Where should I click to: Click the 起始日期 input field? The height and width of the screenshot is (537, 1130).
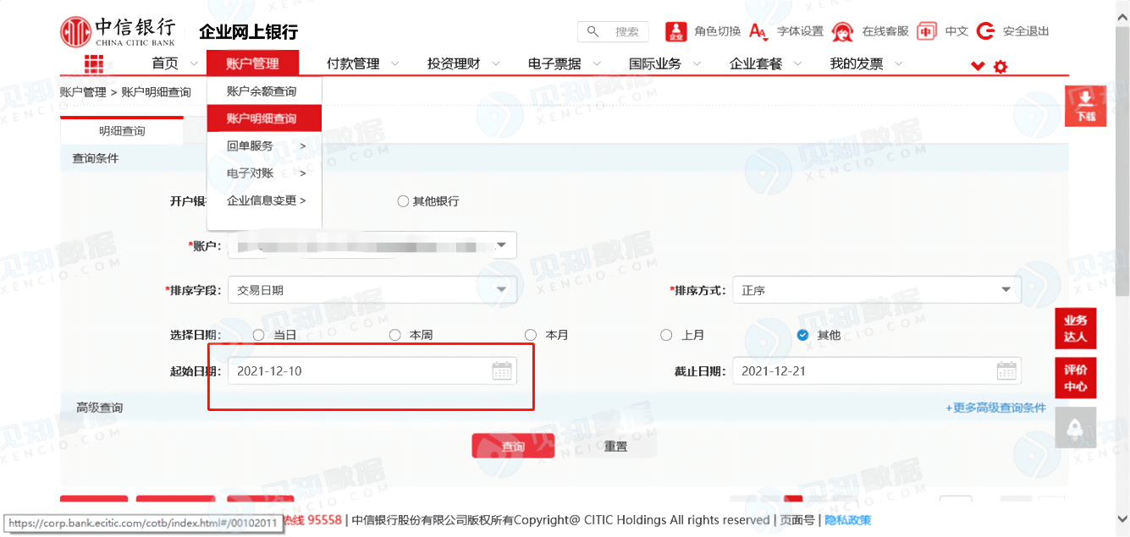372,371
